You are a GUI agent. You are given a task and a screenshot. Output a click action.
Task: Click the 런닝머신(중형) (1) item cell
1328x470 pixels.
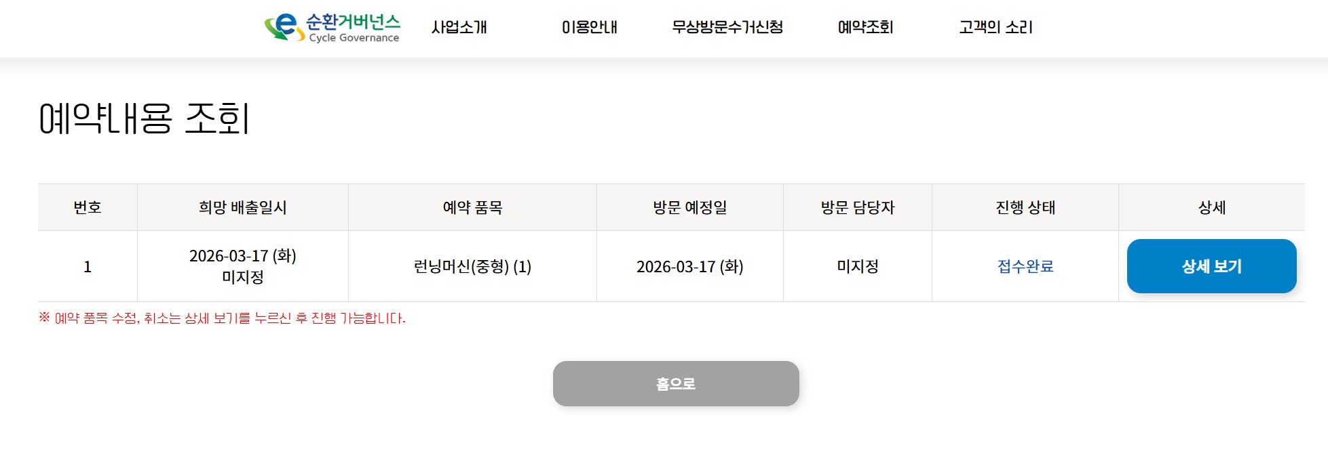tap(472, 267)
